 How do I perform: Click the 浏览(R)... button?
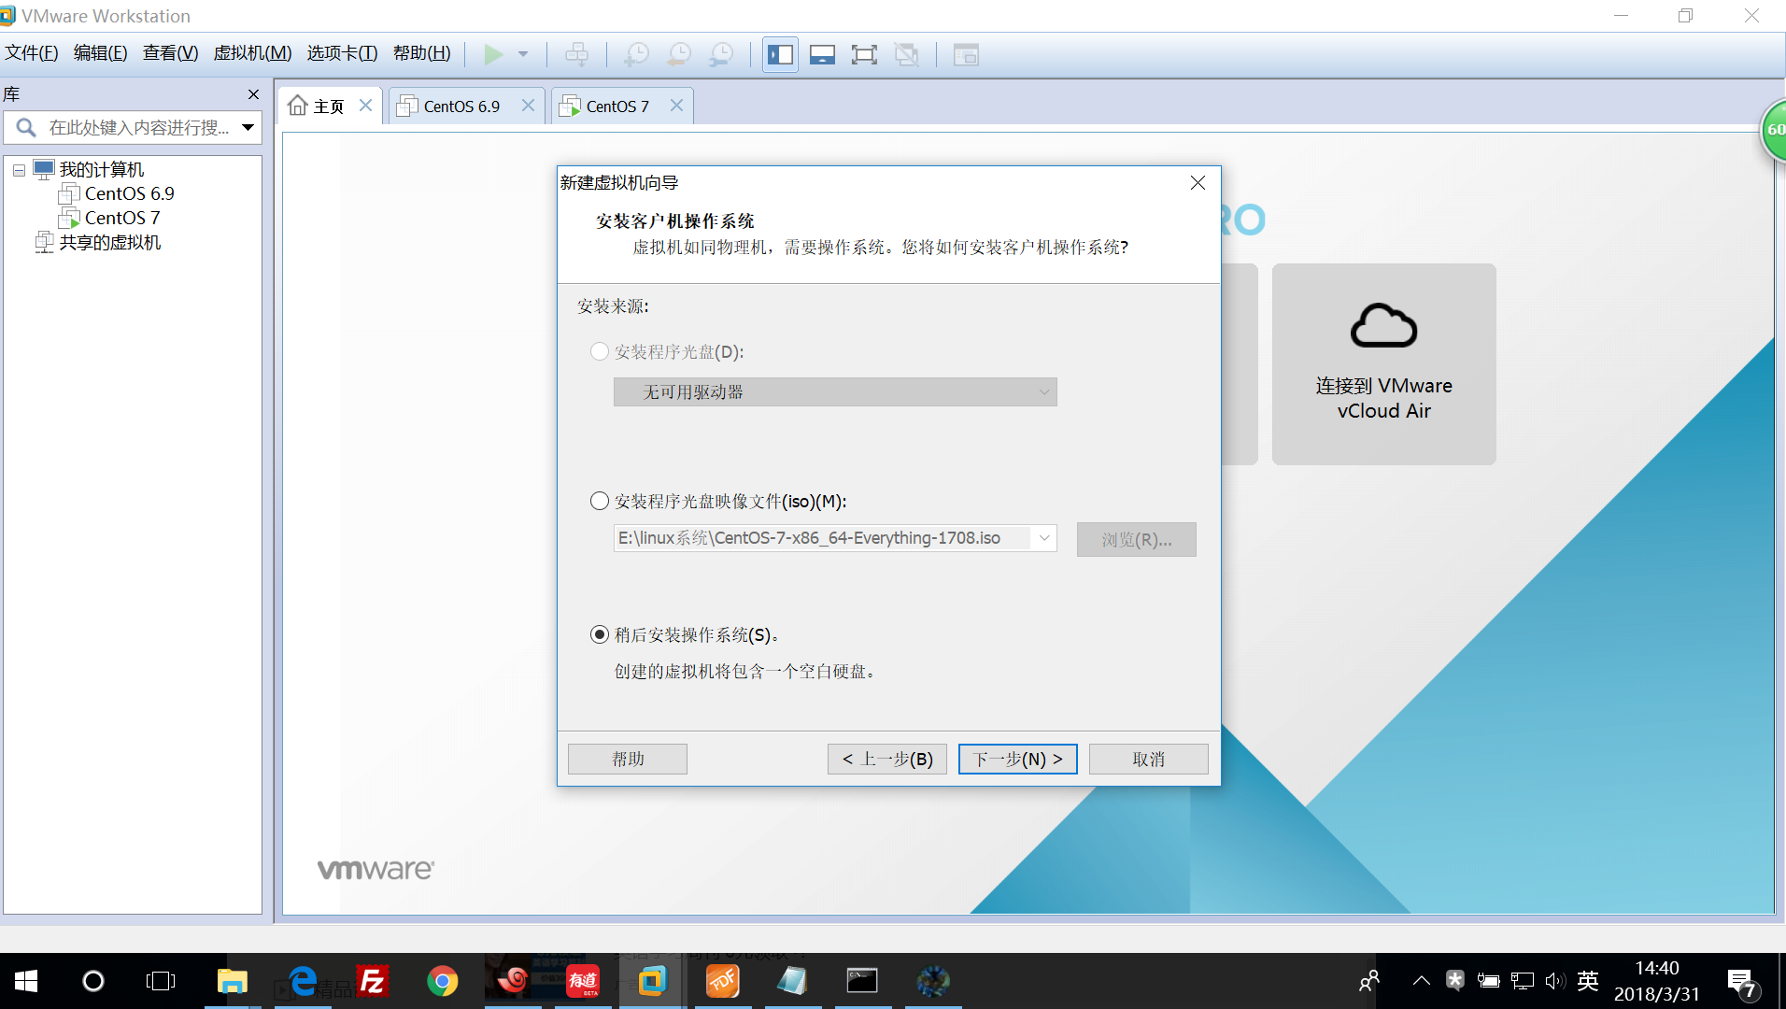[1136, 539]
